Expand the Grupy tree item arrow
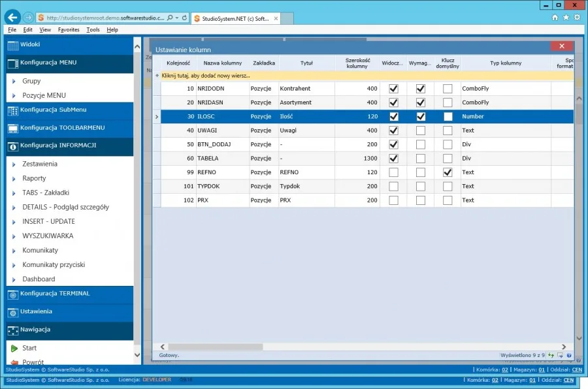This screenshot has width=588, height=389. 14,81
